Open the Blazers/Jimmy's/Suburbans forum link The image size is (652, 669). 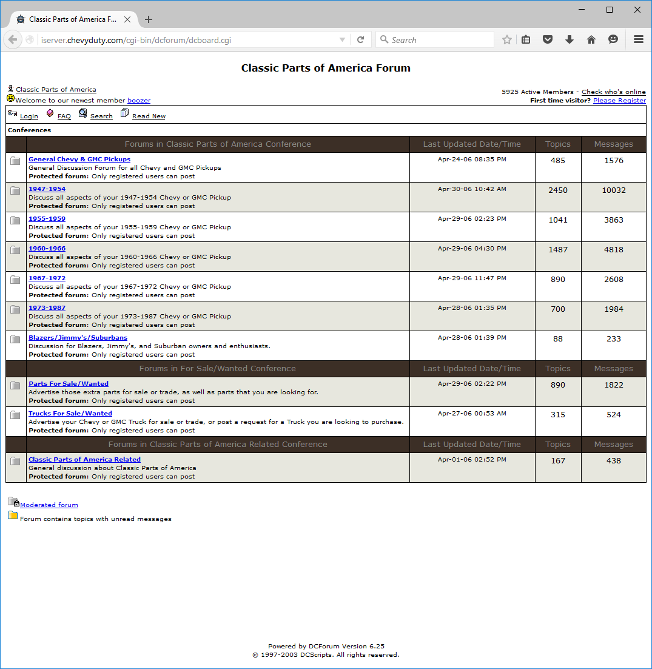pos(78,337)
